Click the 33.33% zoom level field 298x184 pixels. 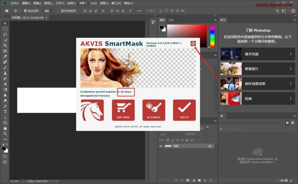click(x=14, y=181)
